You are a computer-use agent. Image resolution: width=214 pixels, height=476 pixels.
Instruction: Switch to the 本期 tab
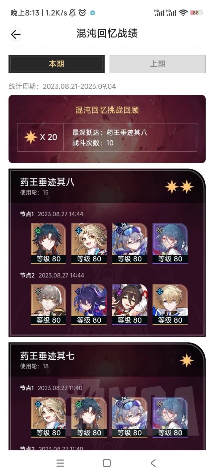click(57, 64)
